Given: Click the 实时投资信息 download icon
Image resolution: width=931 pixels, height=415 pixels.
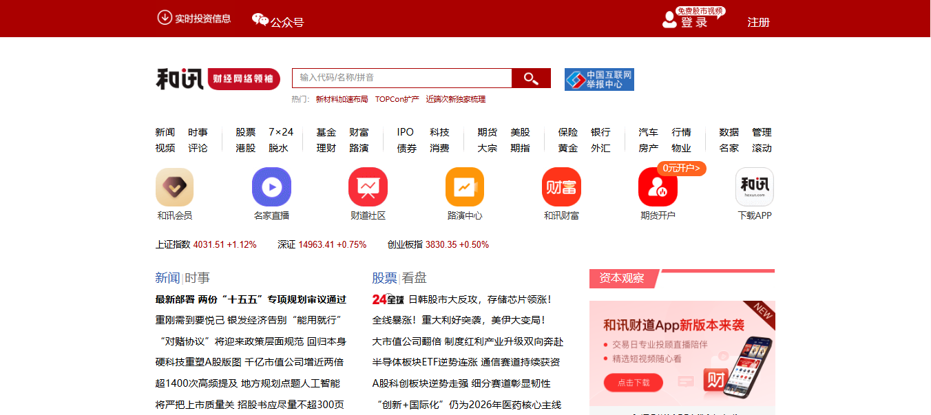Looking at the screenshot, I should (164, 17).
